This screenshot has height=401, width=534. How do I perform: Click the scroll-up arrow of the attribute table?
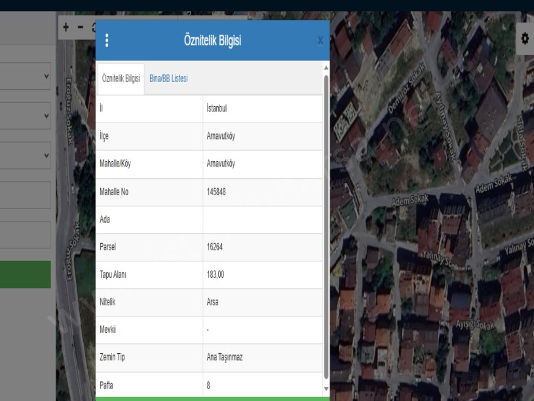tap(326, 67)
